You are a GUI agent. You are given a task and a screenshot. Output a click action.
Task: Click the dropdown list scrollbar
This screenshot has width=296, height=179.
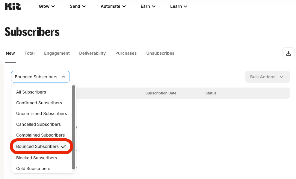click(x=73, y=127)
